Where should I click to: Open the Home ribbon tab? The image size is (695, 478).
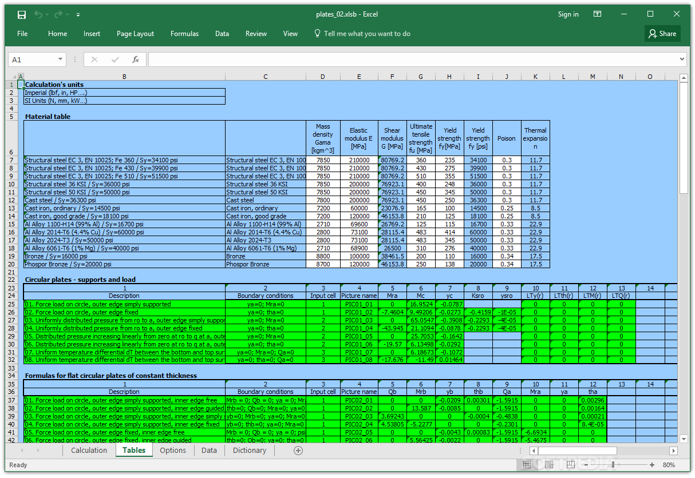click(57, 34)
